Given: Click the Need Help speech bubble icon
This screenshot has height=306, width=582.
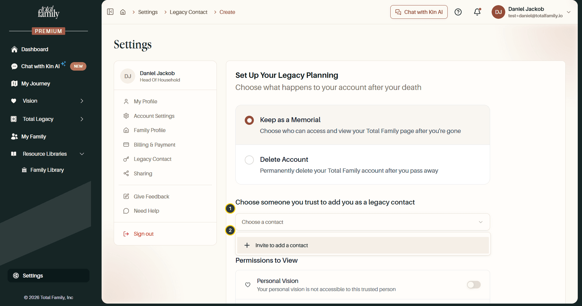Looking at the screenshot, I should coord(126,211).
